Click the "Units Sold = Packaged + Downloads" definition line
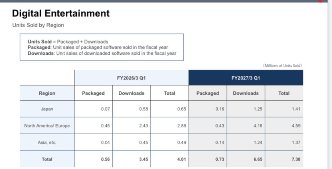Screen dimensions: 332x169 coord(68,42)
